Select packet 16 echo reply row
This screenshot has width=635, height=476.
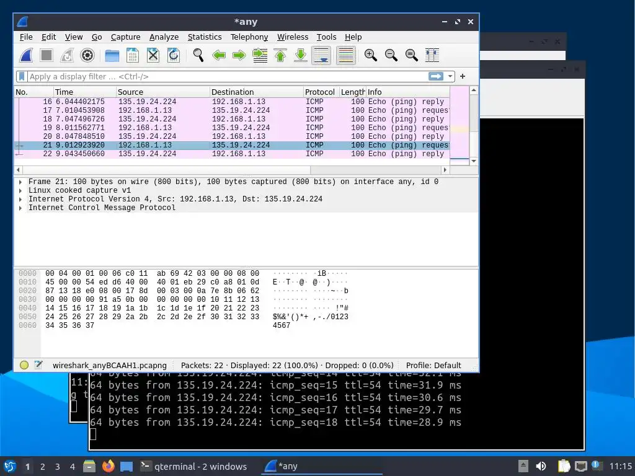pos(232,102)
